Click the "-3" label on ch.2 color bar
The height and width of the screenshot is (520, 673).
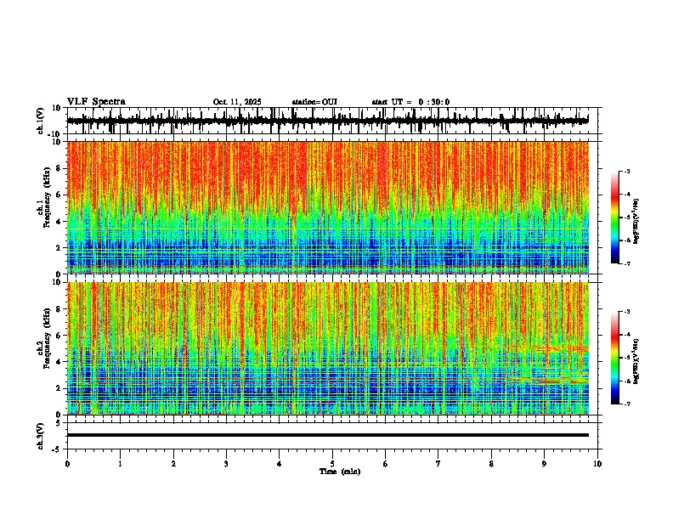tap(626, 312)
